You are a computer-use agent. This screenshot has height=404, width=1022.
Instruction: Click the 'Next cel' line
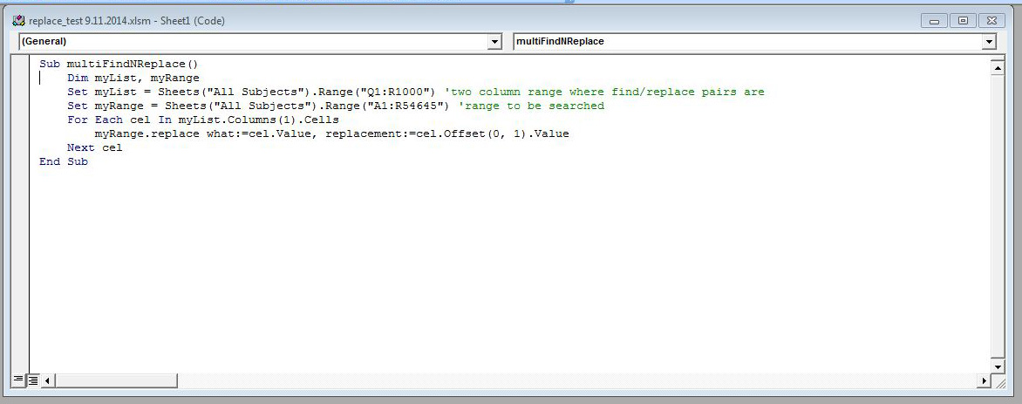point(94,148)
